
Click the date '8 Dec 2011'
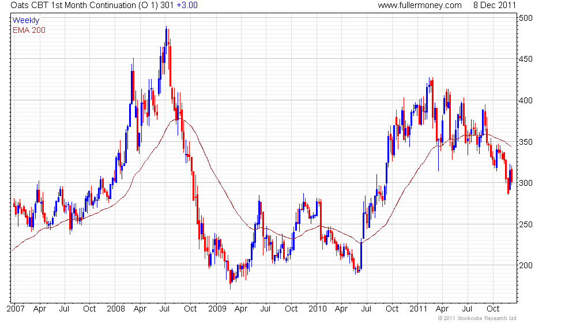(495, 5)
